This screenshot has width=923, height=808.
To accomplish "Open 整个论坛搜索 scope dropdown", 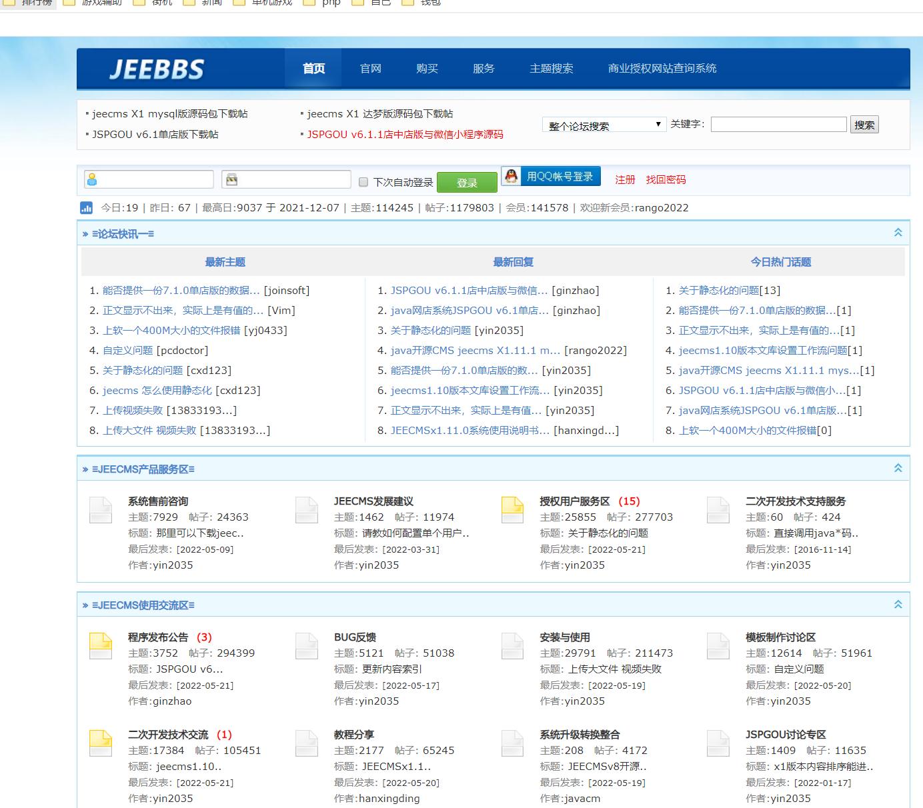I will (x=604, y=125).
